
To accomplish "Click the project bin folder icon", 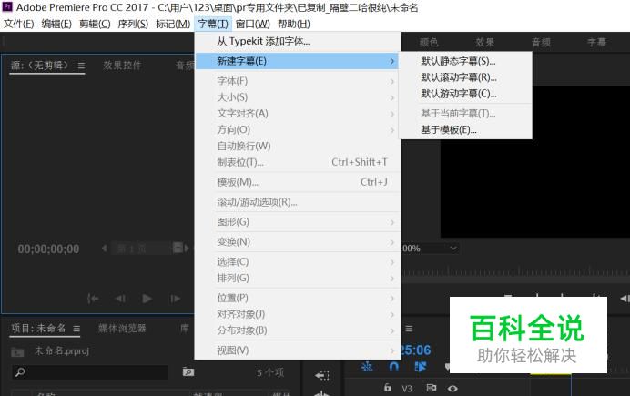I will (17, 352).
